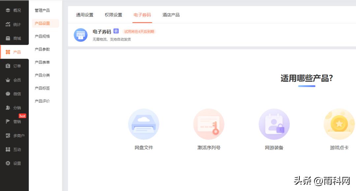The height and width of the screenshot is (191, 356).
Task: Select the 微信 WeChat icon in sidebar
Action: [x=8, y=94]
